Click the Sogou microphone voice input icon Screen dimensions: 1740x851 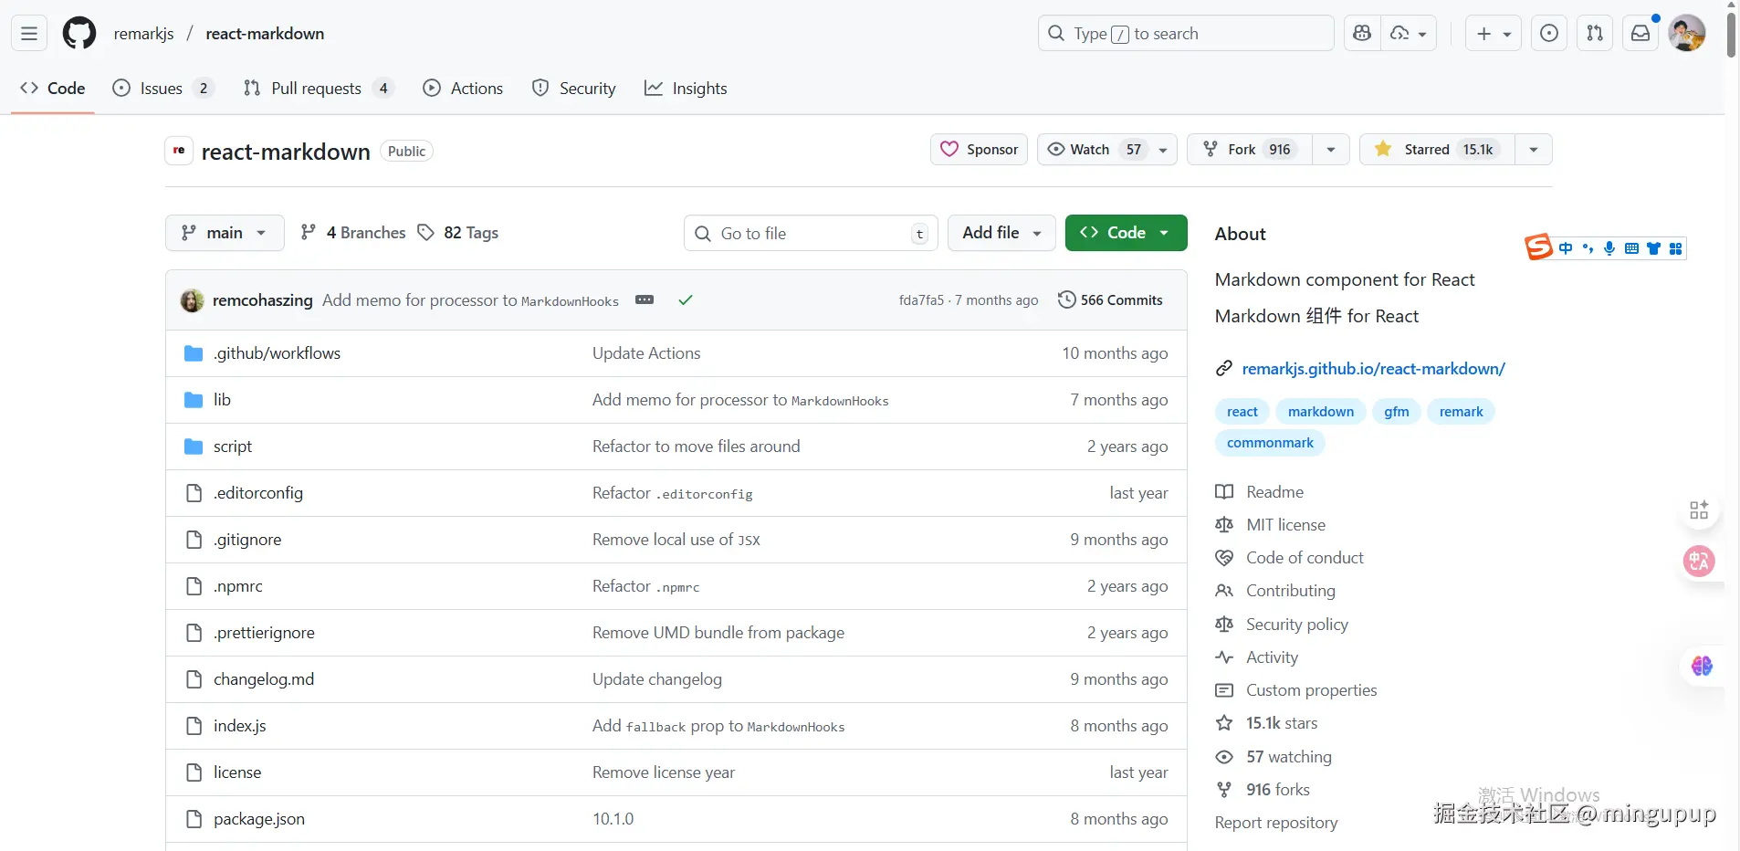[1609, 248]
